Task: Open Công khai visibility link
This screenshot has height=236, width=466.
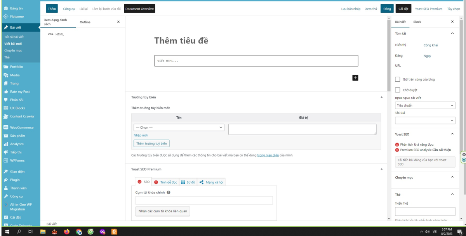Action: (x=431, y=45)
